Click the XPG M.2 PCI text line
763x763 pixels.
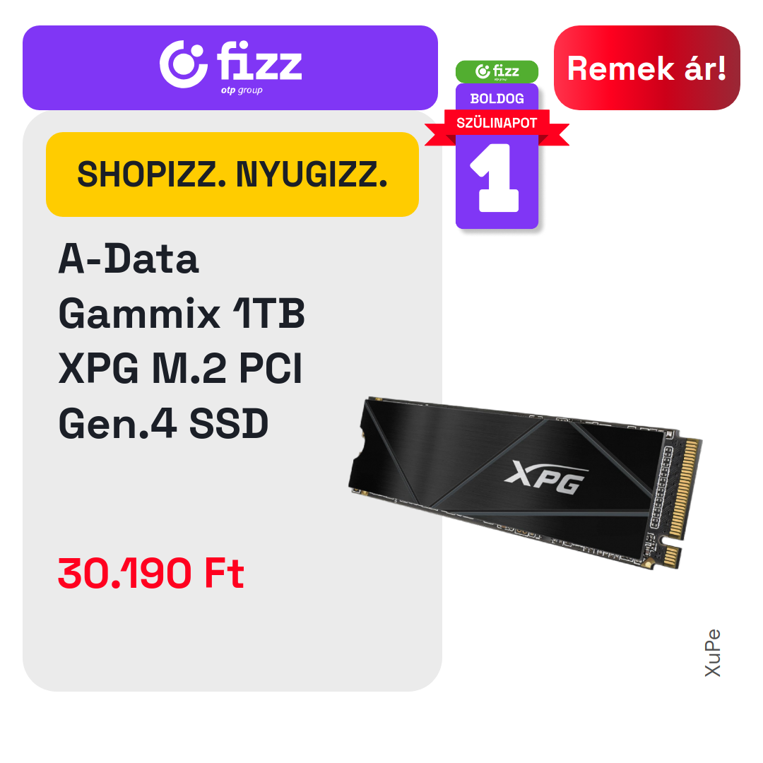(x=181, y=368)
